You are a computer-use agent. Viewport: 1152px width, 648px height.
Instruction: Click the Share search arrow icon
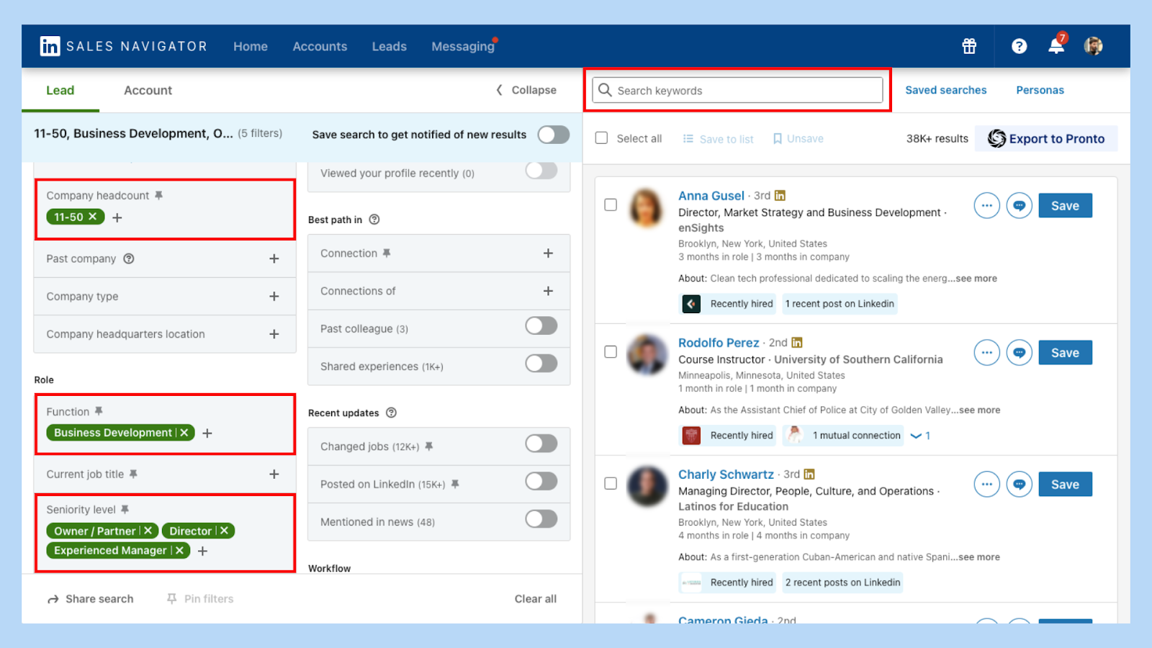[x=53, y=599]
